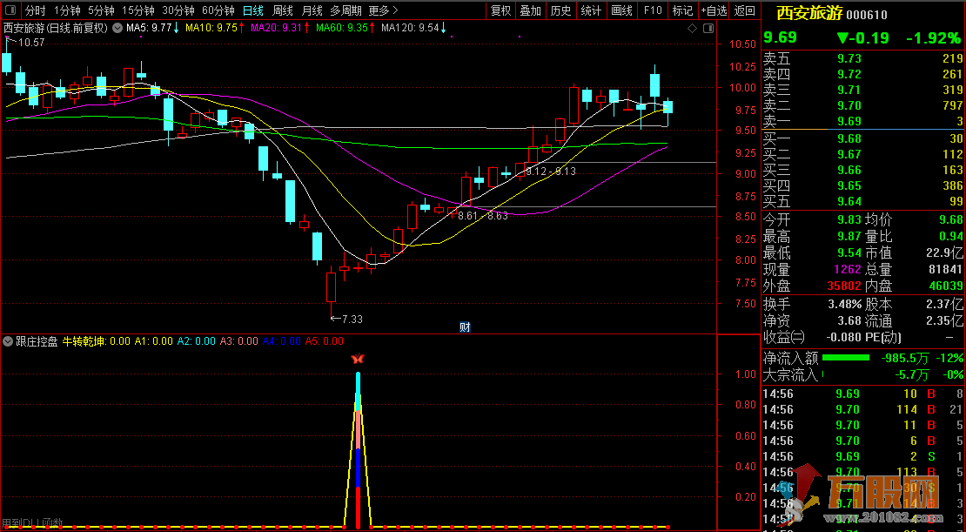This screenshot has height=532, width=966.
Task: Click the A5: 0.00 label
Action: click(x=324, y=341)
